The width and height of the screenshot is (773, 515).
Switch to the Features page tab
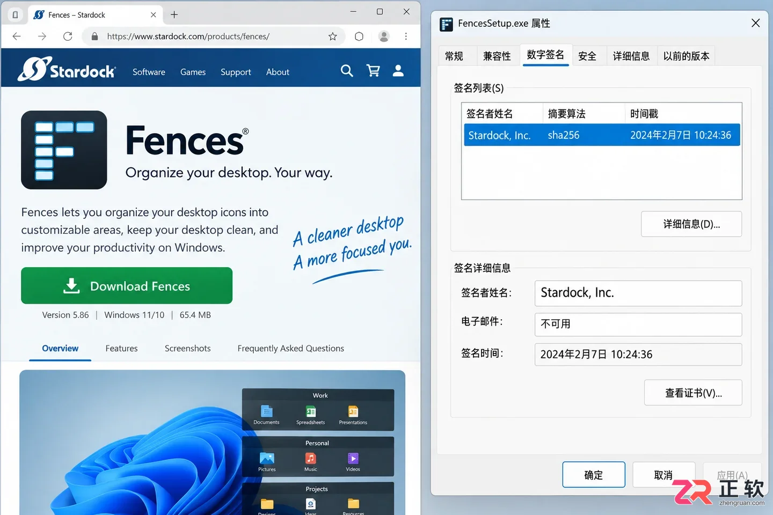tap(121, 349)
